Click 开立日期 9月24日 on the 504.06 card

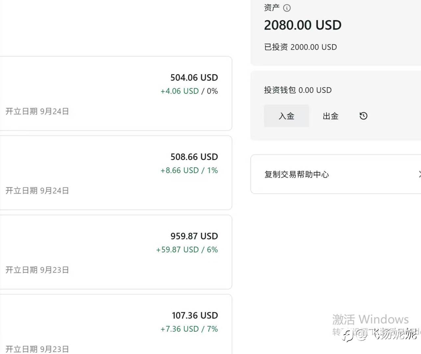click(37, 111)
